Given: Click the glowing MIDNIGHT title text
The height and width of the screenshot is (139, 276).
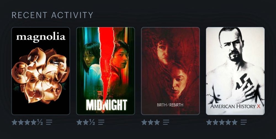Looking at the screenshot, I should pyautogui.click(x=107, y=105).
